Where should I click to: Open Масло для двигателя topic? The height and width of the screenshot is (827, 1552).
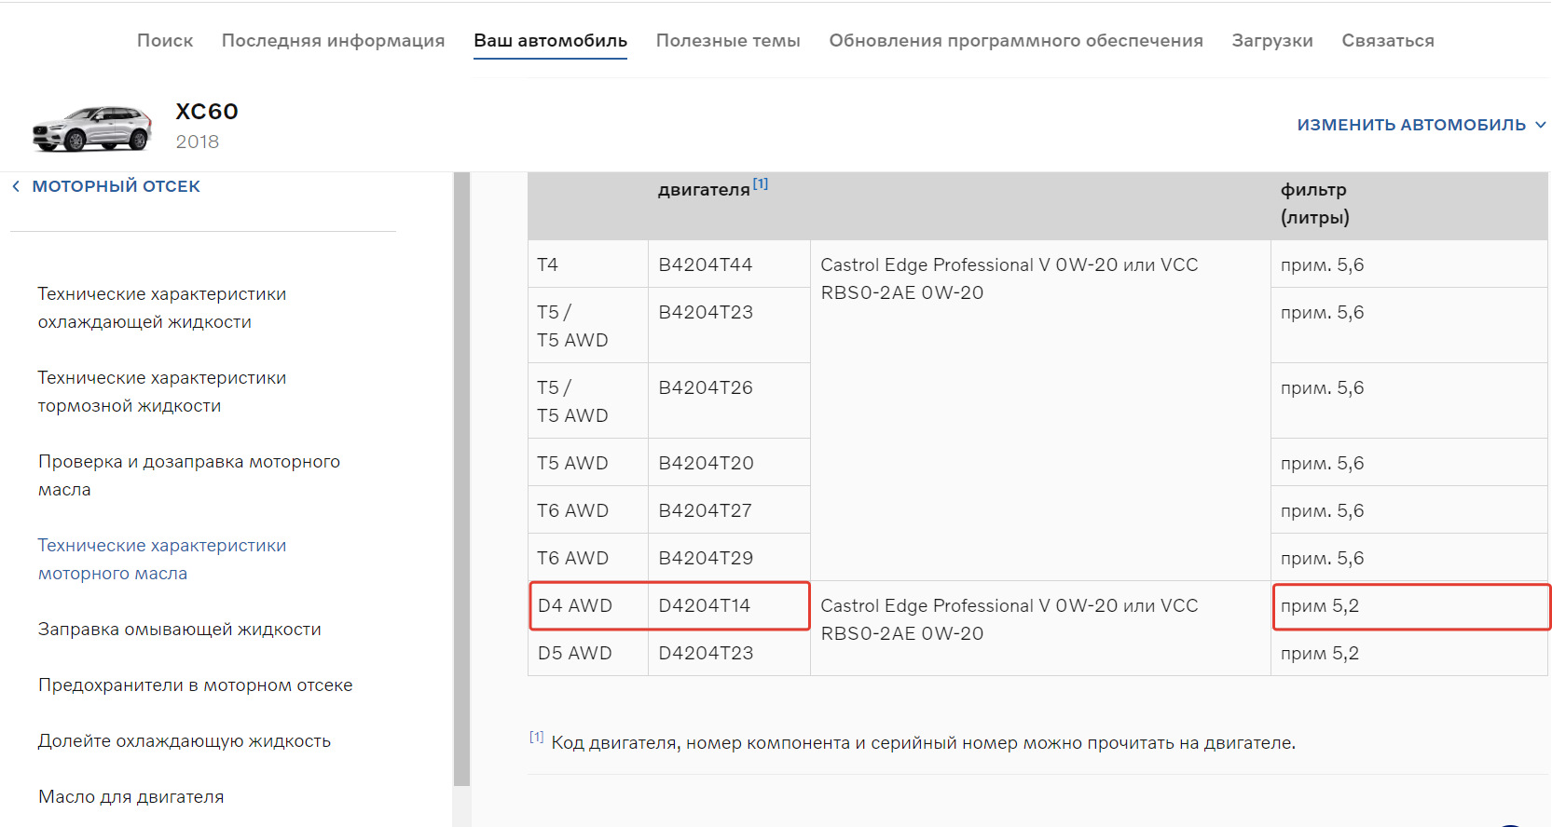130,797
